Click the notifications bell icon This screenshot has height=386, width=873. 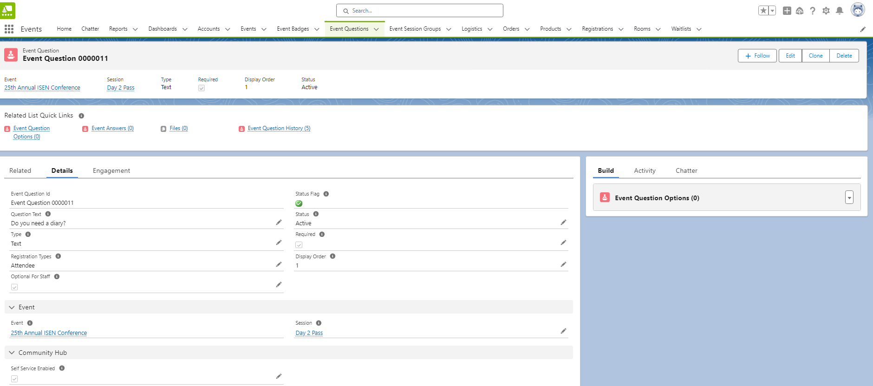[839, 11]
